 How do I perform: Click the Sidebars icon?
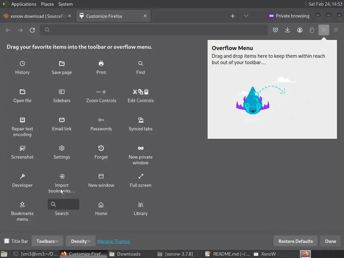click(x=62, y=92)
